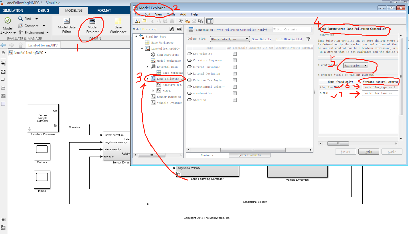409x234 pixels.
Task: Collapse the Lane Following Controller tree node
Action: click(x=148, y=79)
